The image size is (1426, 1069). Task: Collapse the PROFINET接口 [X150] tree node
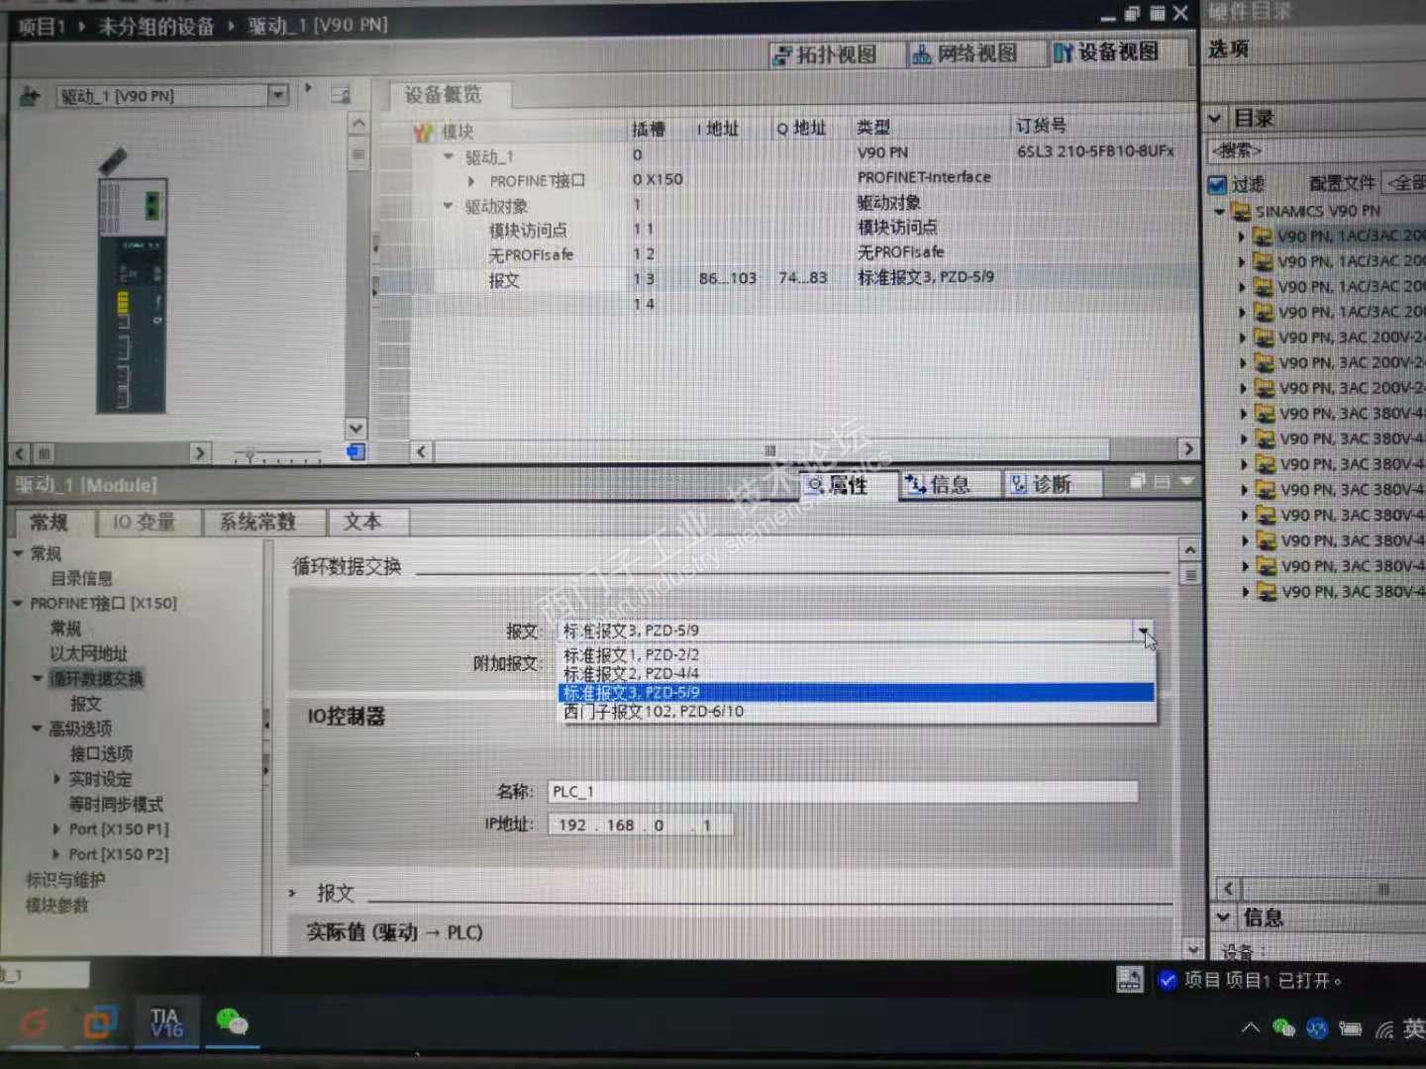click(x=18, y=603)
